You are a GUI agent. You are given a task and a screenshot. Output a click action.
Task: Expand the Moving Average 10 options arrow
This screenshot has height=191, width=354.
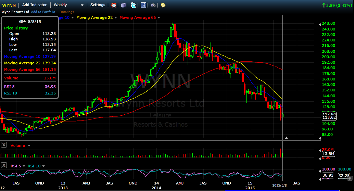73,17
